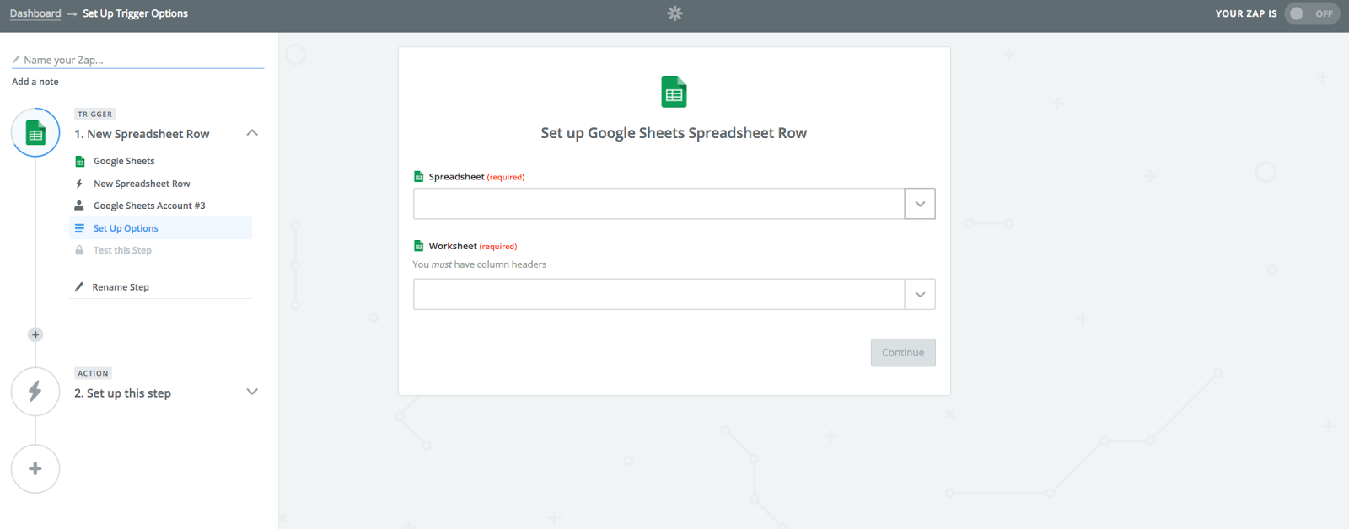Open the Worksheet dropdown arrow

(x=920, y=295)
